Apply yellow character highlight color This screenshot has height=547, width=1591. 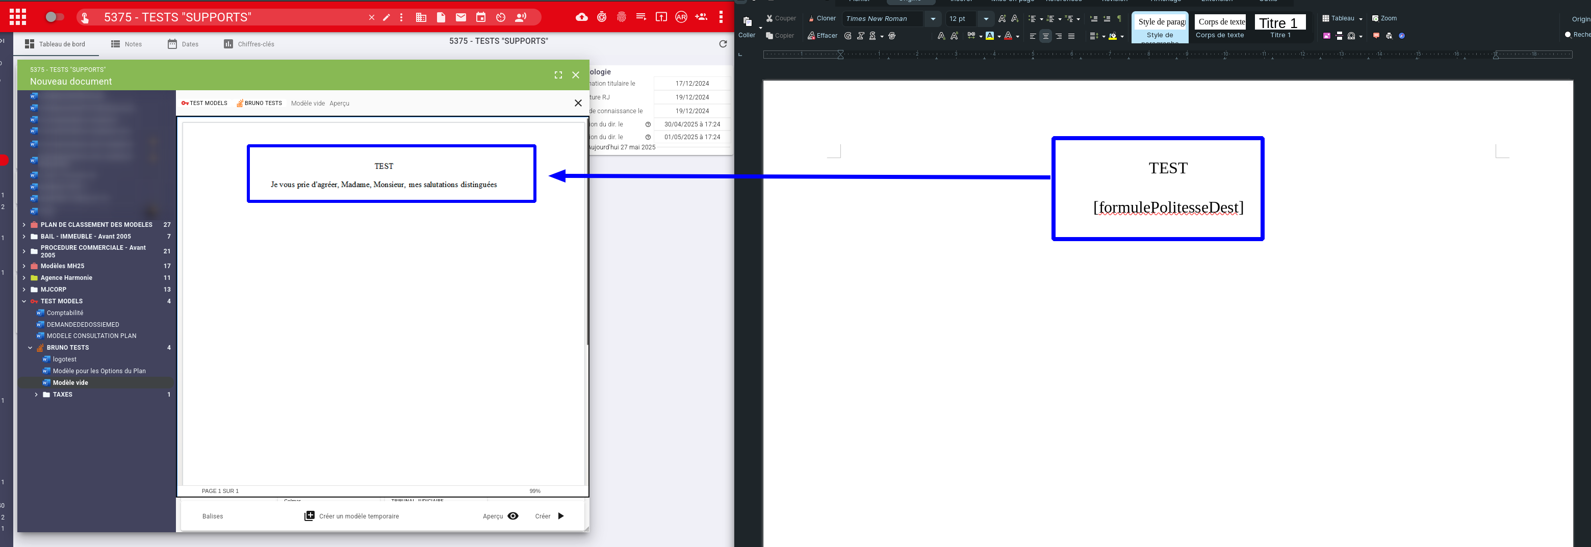click(989, 36)
